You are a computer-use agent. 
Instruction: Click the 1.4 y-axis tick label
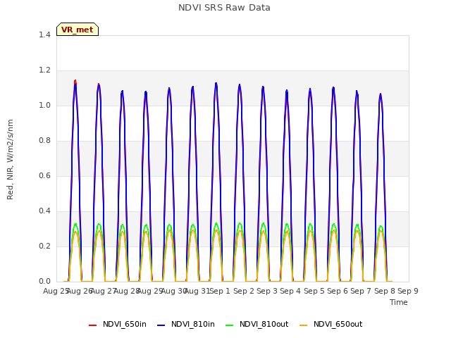[x=44, y=35]
